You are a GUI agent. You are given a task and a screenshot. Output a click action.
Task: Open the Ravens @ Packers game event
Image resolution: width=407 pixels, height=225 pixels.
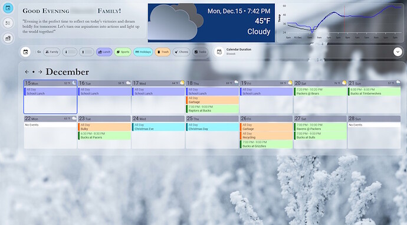click(x=320, y=127)
